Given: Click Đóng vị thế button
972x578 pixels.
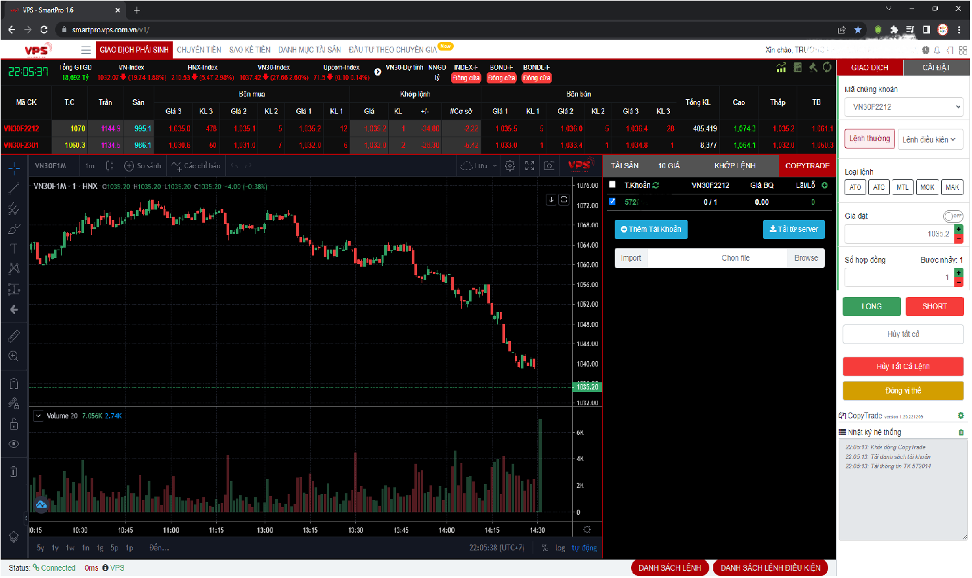Looking at the screenshot, I should (x=903, y=391).
